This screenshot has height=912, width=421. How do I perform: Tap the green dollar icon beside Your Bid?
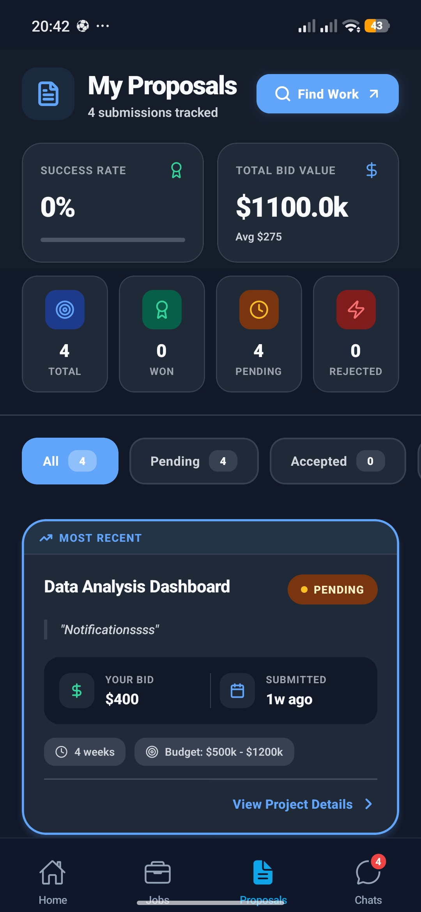pos(77,691)
